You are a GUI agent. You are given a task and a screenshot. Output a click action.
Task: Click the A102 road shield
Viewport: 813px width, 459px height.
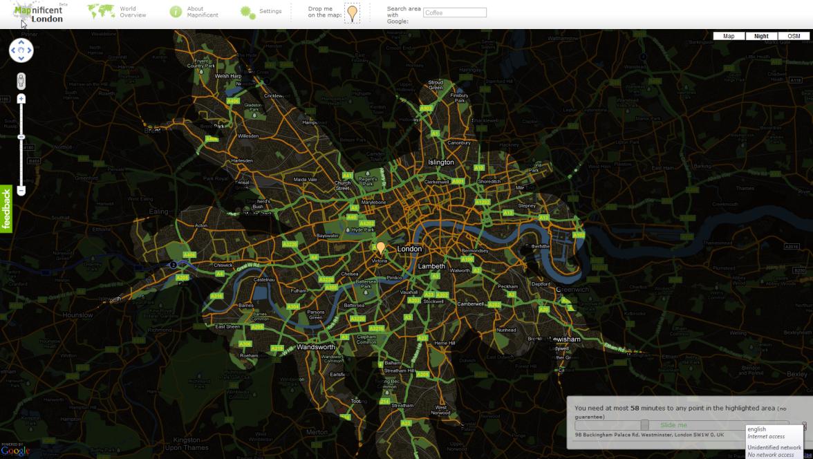tap(579, 235)
